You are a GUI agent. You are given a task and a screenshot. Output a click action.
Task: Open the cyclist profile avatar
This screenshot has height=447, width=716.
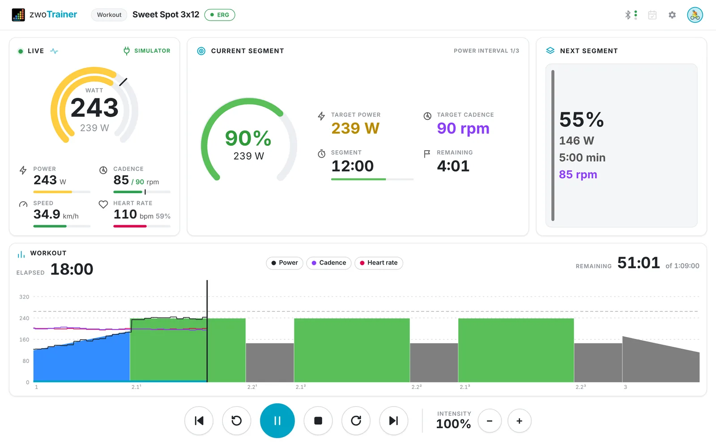[x=695, y=15]
